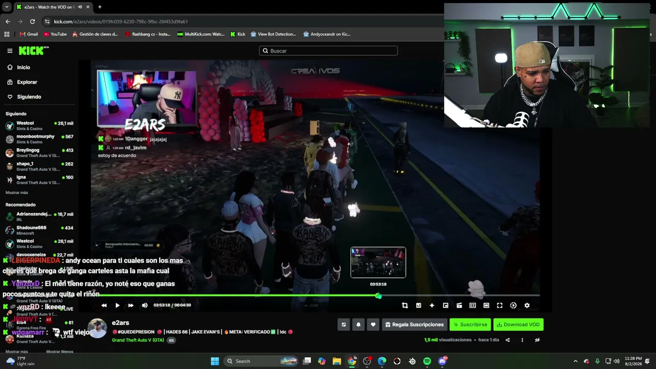Click the Kick logo in the header
Viewport: 656px width, 369px height.
click(x=34, y=51)
